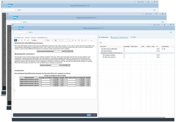176x122 pixels.
Task: Open hamburger menu of rearmost SAP window
Action: point(2,2)
